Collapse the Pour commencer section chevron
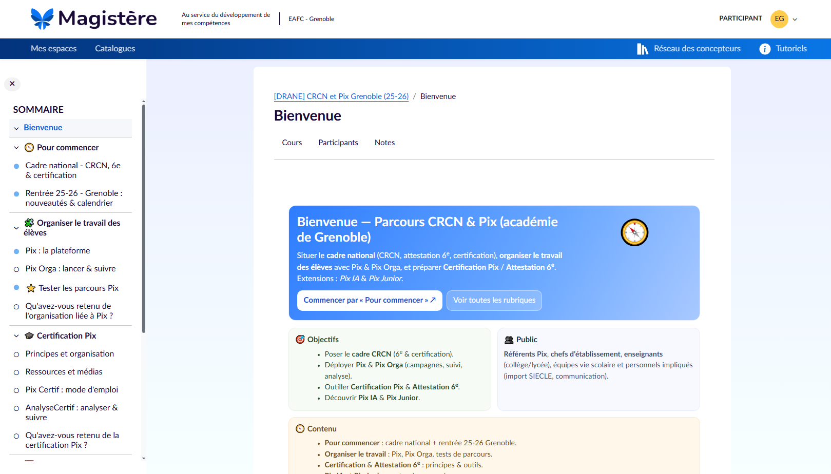Screen dimensions: 831x474 16,148
